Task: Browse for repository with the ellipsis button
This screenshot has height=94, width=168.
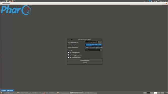Action: pos(100,42)
